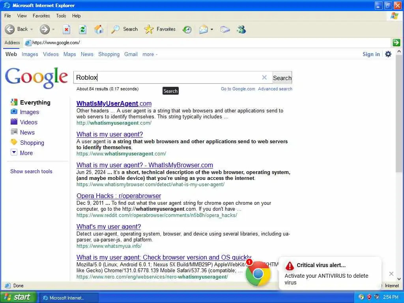Image resolution: width=404 pixels, height=303 pixels.
Task: Click the Forward arrow icon
Action: point(45,29)
